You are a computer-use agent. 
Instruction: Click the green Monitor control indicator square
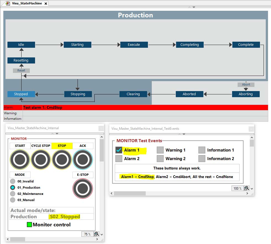[29, 225]
